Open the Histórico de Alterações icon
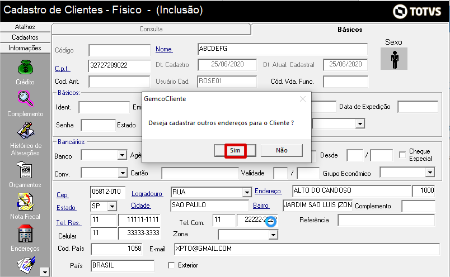This screenshot has width=450, height=277. point(26,131)
